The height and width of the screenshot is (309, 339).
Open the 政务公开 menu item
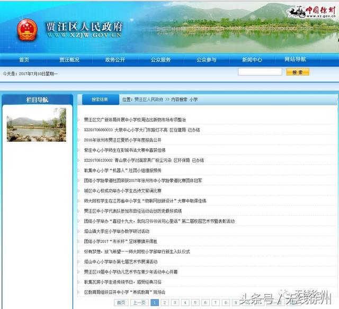(x=115, y=60)
